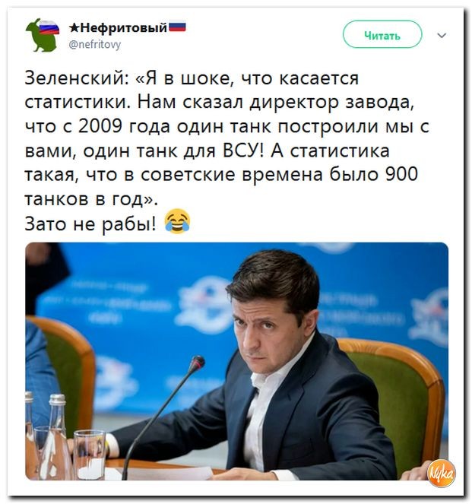Image resolution: width=472 pixels, height=504 pixels.
Task: Click the orange Nyka watermark logo
Action: (x=442, y=473)
